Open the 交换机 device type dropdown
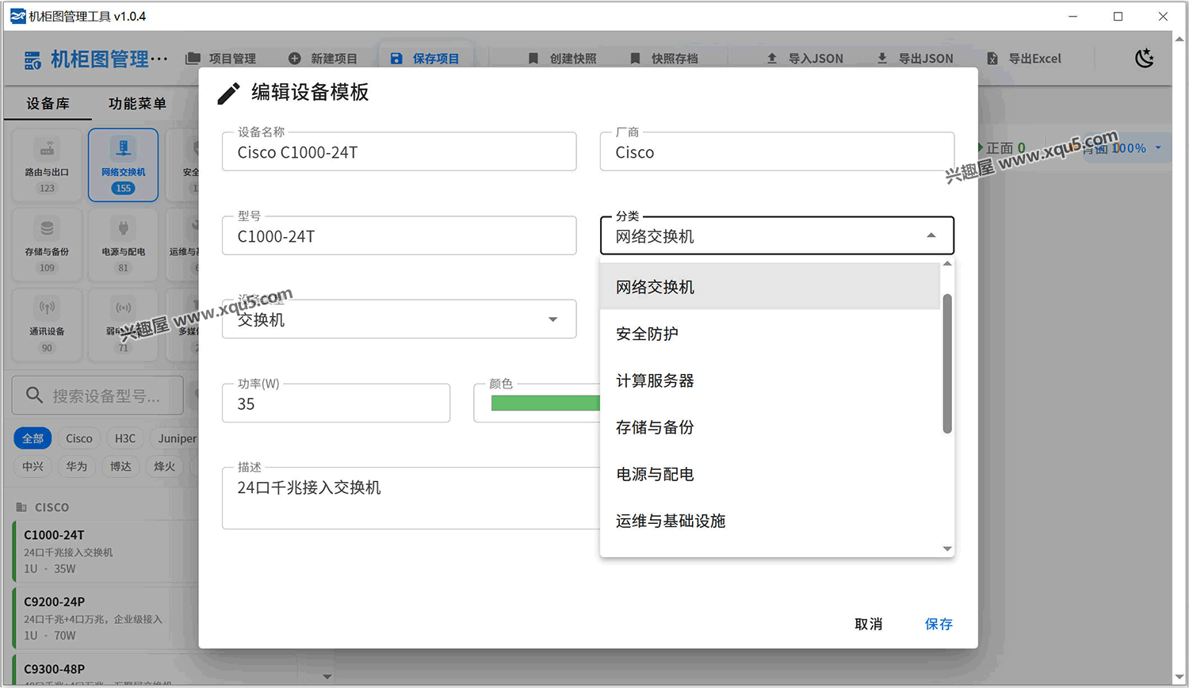1189x688 pixels. click(399, 319)
